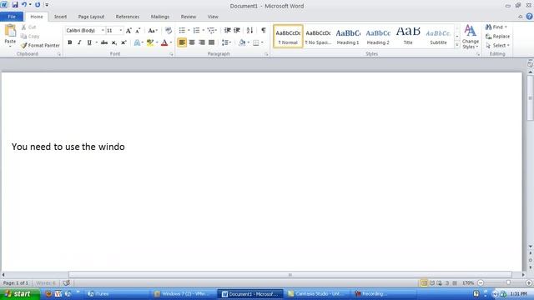Grow the font size

(x=128, y=31)
